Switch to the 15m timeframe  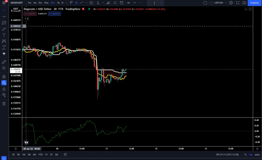[46, 3]
